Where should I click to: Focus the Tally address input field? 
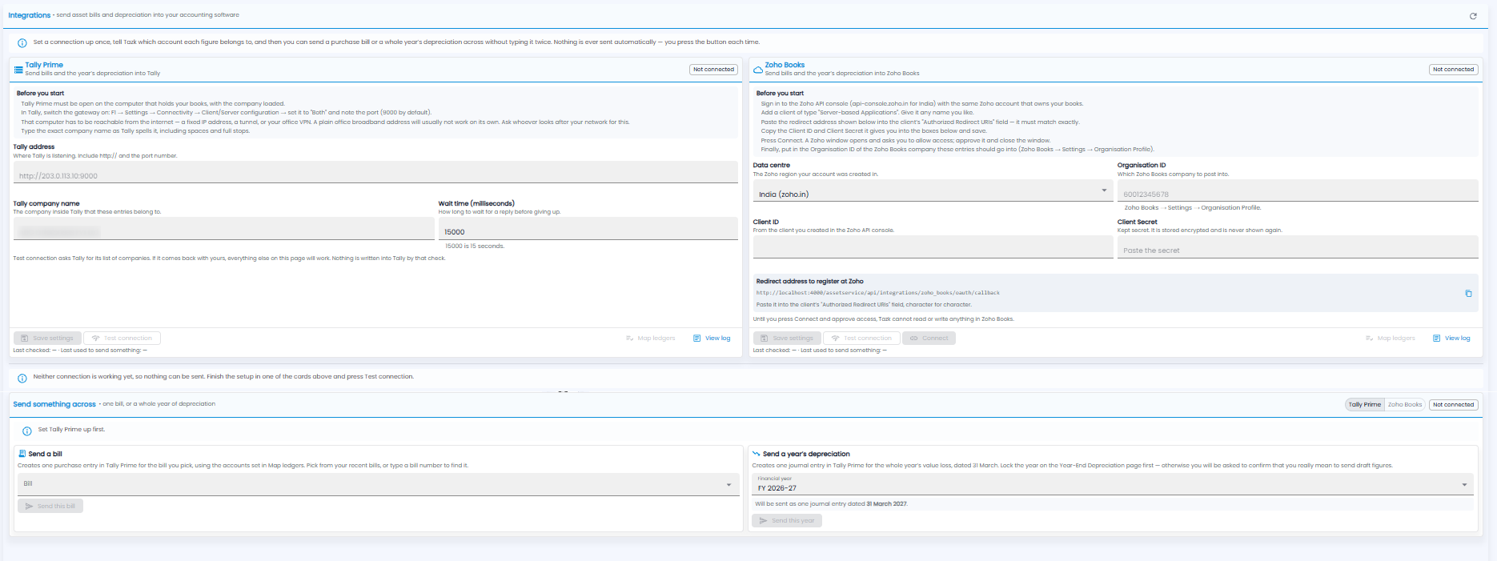coord(375,172)
